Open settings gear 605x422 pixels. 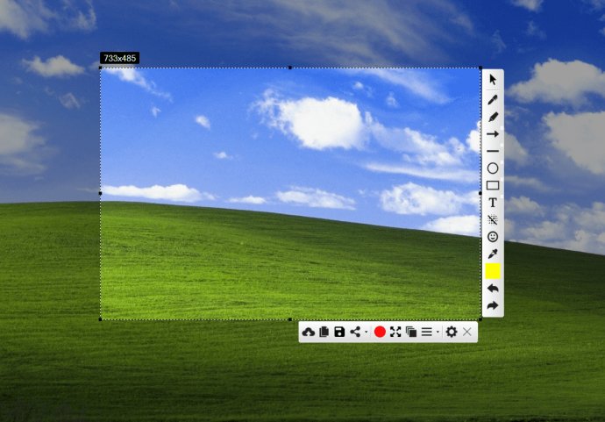pos(452,332)
